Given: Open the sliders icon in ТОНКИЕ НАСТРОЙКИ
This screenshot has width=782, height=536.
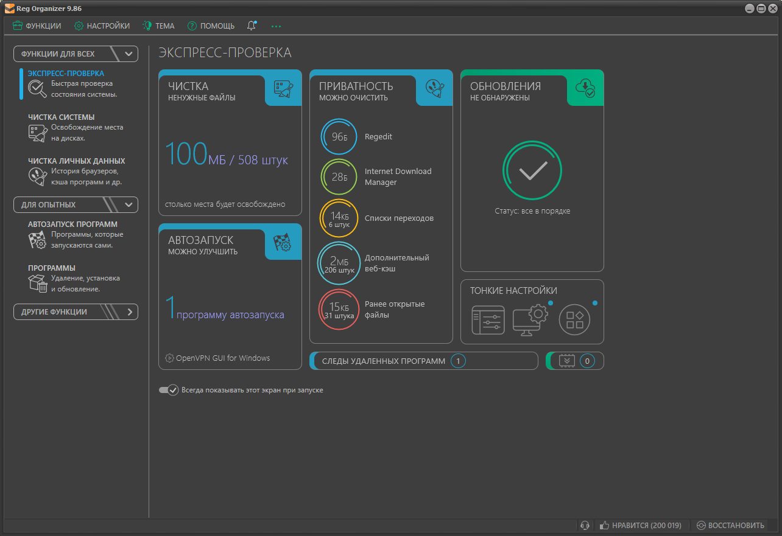Looking at the screenshot, I should [488, 319].
